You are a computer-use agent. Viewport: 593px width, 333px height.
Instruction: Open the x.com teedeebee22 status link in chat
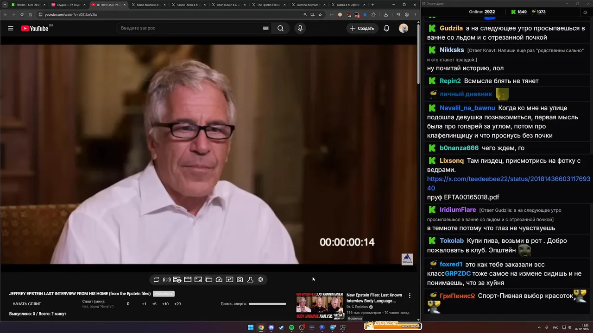click(x=509, y=183)
